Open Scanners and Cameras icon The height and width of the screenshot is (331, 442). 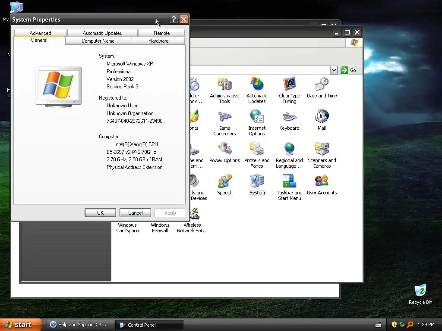pyautogui.click(x=322, y=155)
